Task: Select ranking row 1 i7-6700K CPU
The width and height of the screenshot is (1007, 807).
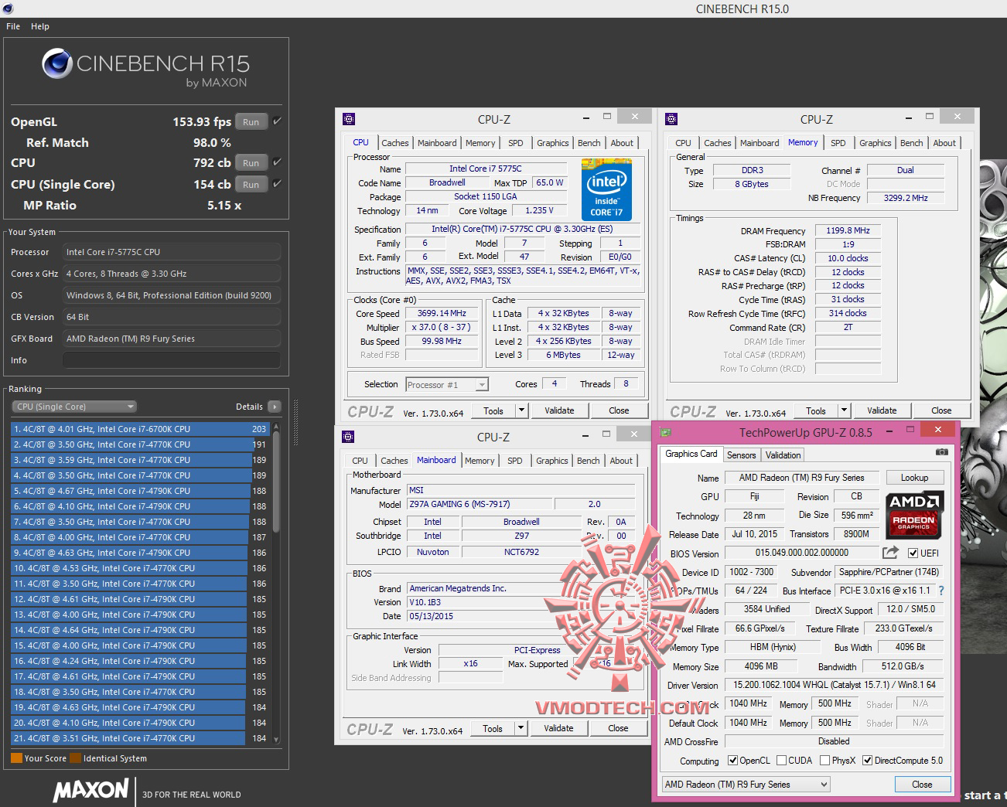Action: point(140,429)
